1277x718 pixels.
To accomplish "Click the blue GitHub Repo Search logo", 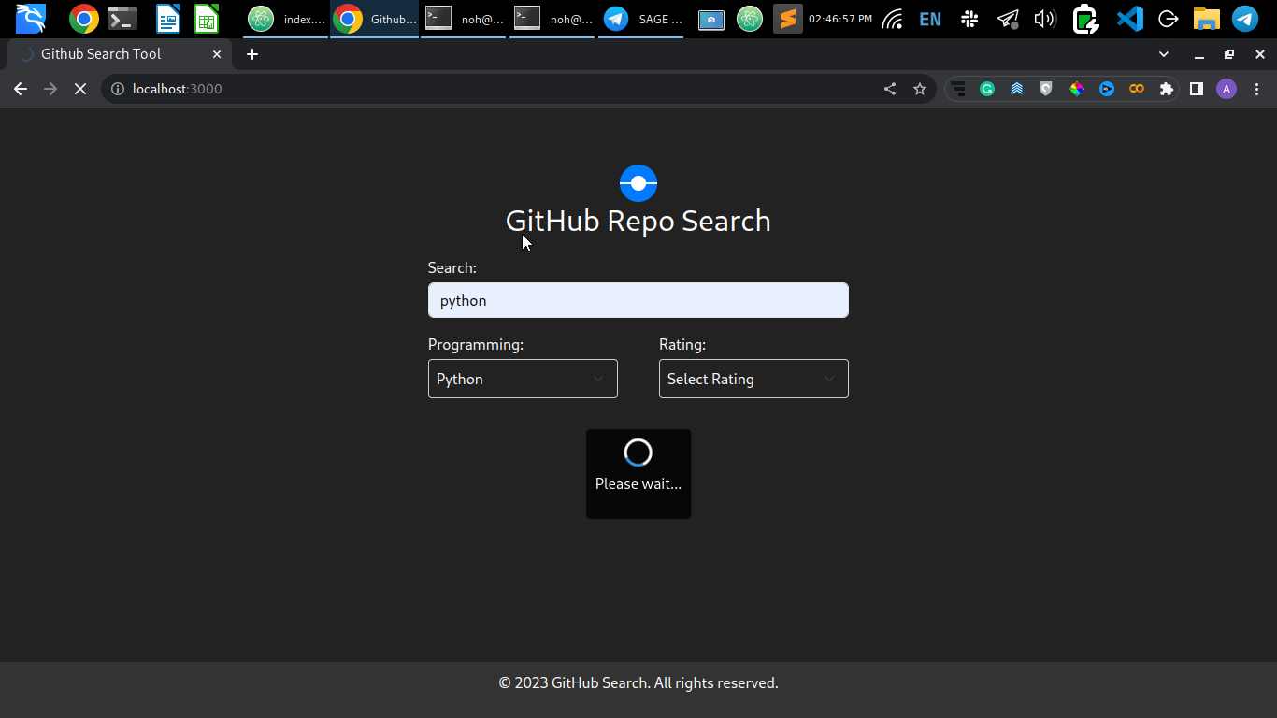I will [x=638, y=183].
